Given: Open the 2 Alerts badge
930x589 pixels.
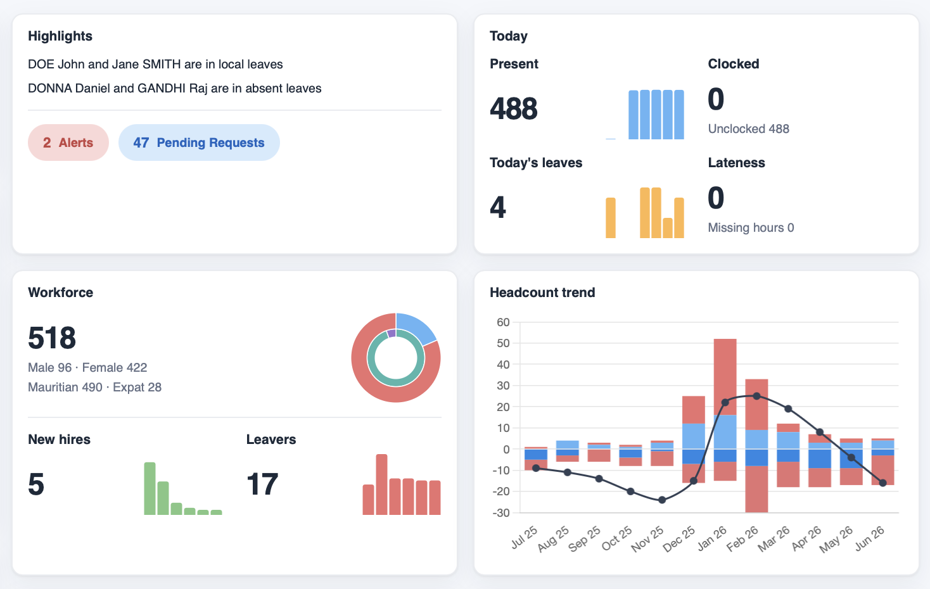Looking at the screenshot, I should pyautogui.click(x=68, y=142).
